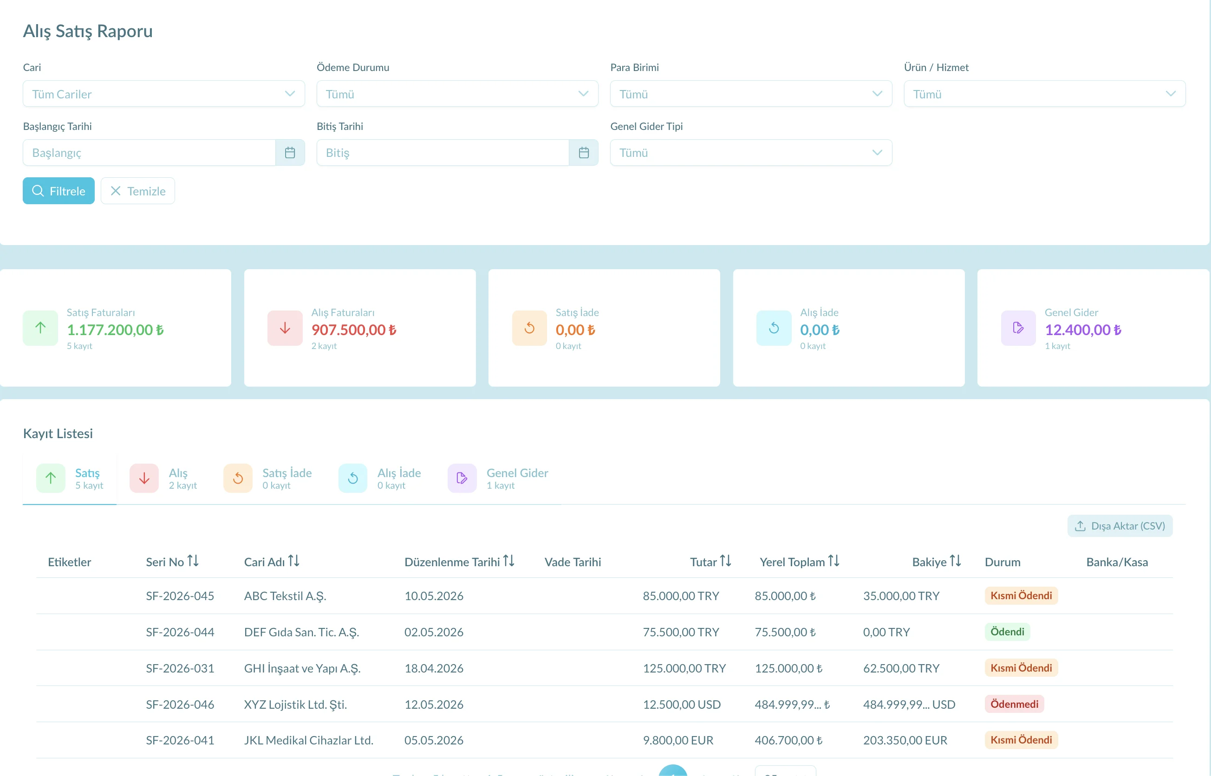Click the balance 203.350,00 EUR
The width and height of the screenshot is (1211, 776).
tap(905, 740)
